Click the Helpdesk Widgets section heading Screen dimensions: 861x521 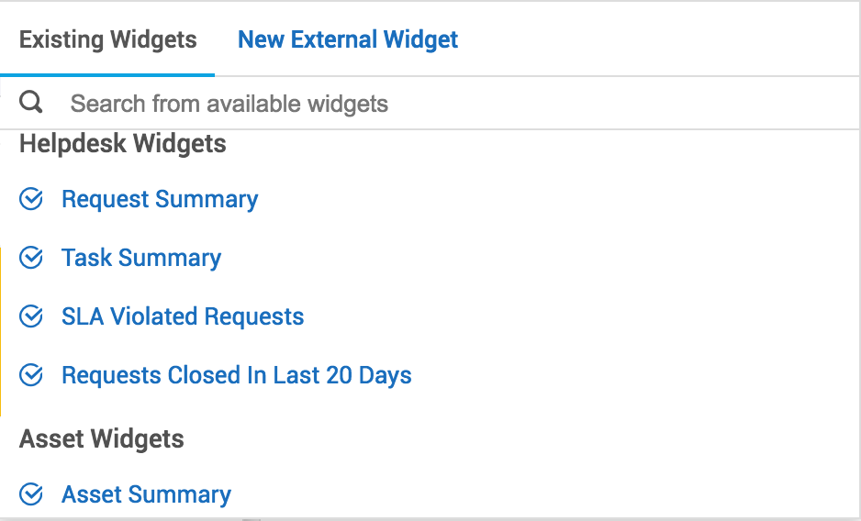click(x=123, y=144)
